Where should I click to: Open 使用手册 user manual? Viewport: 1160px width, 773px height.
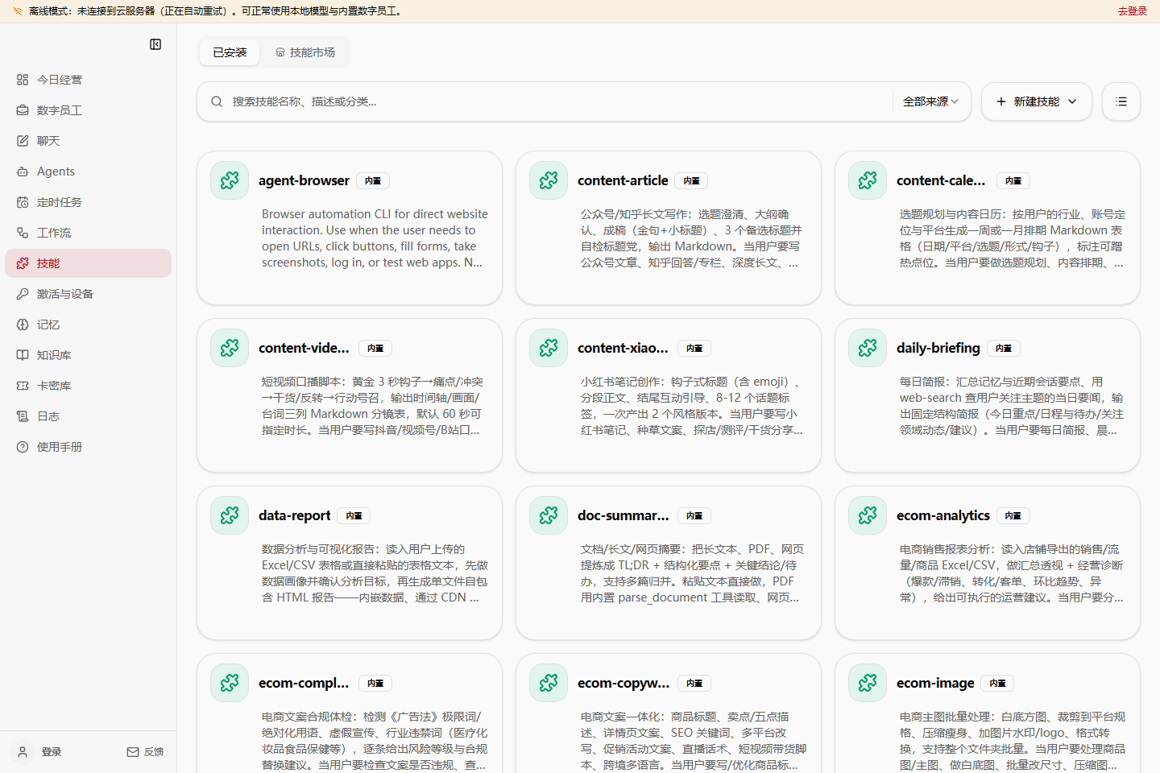89,447
